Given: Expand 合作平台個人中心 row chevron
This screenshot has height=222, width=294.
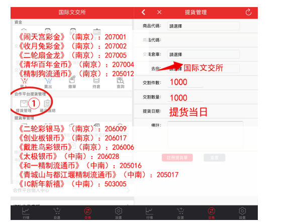Looking at the screenshot, I should (129, 190).
